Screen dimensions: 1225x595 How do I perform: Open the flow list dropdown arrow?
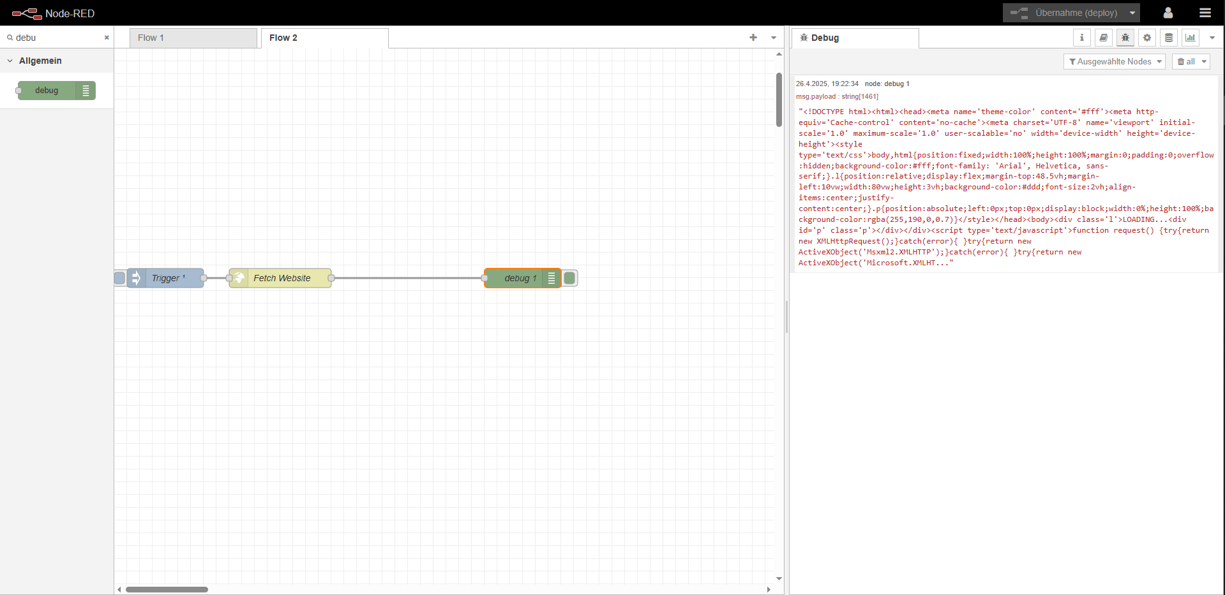pyautogui.click(x=774, y=38)
